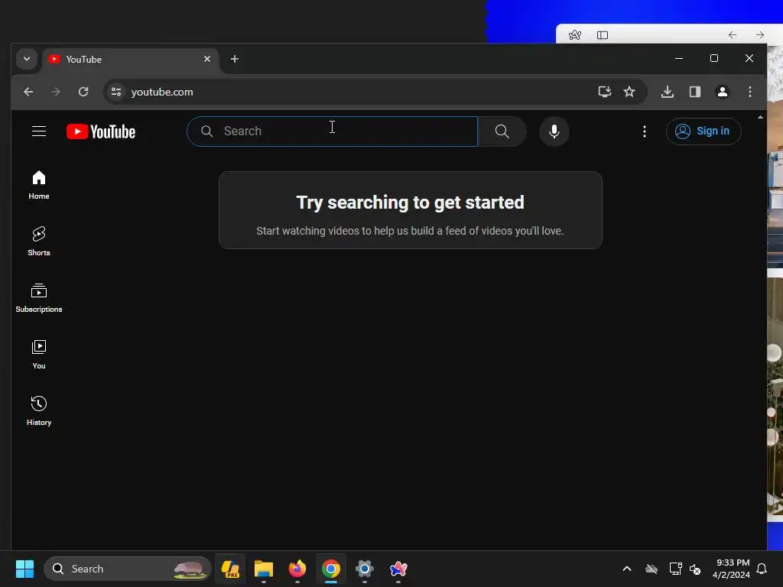Viewport: 783px width, 587px height.
Task: Open the clock and date flyout
Action: click(x=731, y=569)
